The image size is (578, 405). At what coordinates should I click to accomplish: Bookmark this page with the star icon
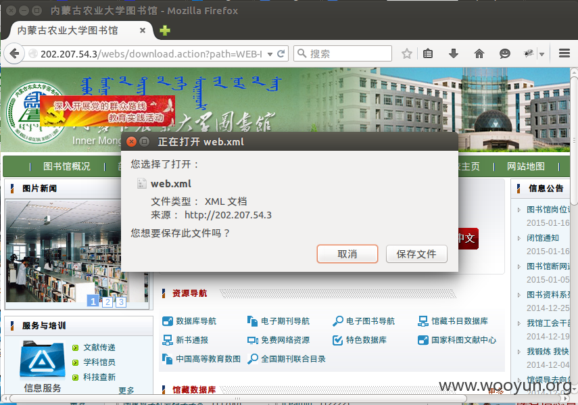tap(406, 54)
